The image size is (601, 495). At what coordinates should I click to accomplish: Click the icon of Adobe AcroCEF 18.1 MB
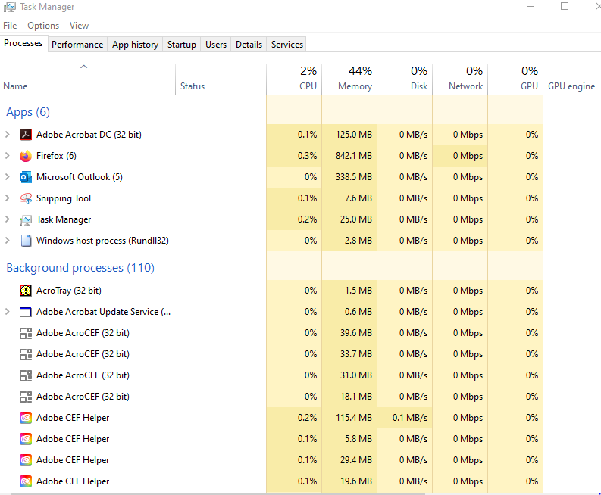point(26,397)
